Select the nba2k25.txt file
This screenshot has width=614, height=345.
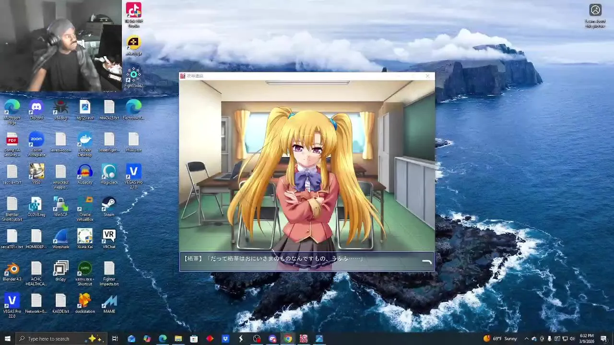click(109, 110)
